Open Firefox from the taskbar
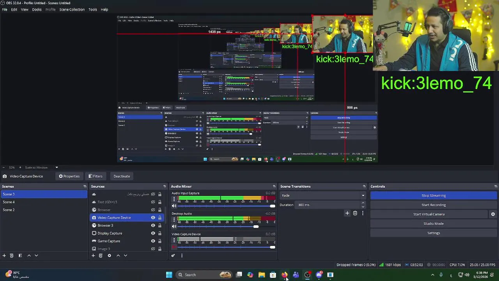Image resolution: width=499 pixels, height=281 pixels. [x=284, y=275]
